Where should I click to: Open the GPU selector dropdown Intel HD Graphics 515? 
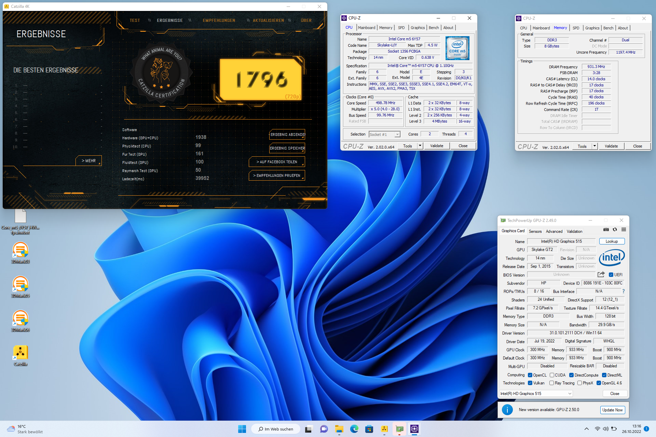click(536, 394)
